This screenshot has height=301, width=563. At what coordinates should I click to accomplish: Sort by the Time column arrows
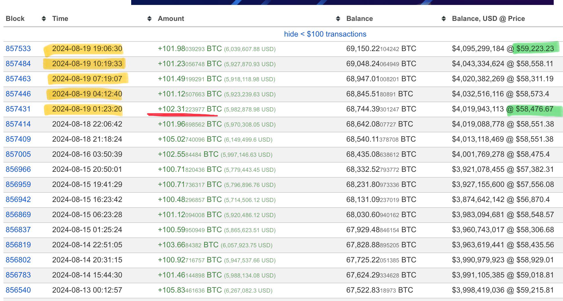(149, 19)
